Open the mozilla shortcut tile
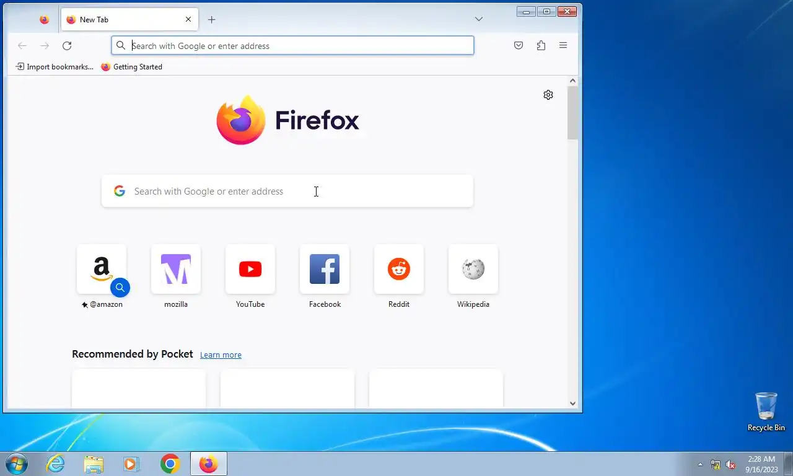Viewport: 793px width, 476px height. click(x=176, y=269)
